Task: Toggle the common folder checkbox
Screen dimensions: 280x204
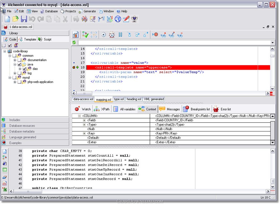Action: pyautogui.click(x=14, y=56)
